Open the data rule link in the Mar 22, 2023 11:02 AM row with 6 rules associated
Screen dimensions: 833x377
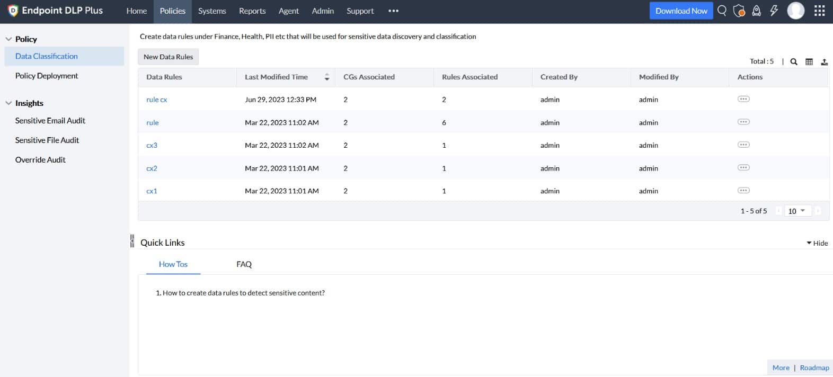coord(153,122)
